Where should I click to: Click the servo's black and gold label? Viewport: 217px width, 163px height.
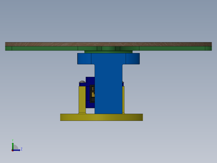click(92, 94)
